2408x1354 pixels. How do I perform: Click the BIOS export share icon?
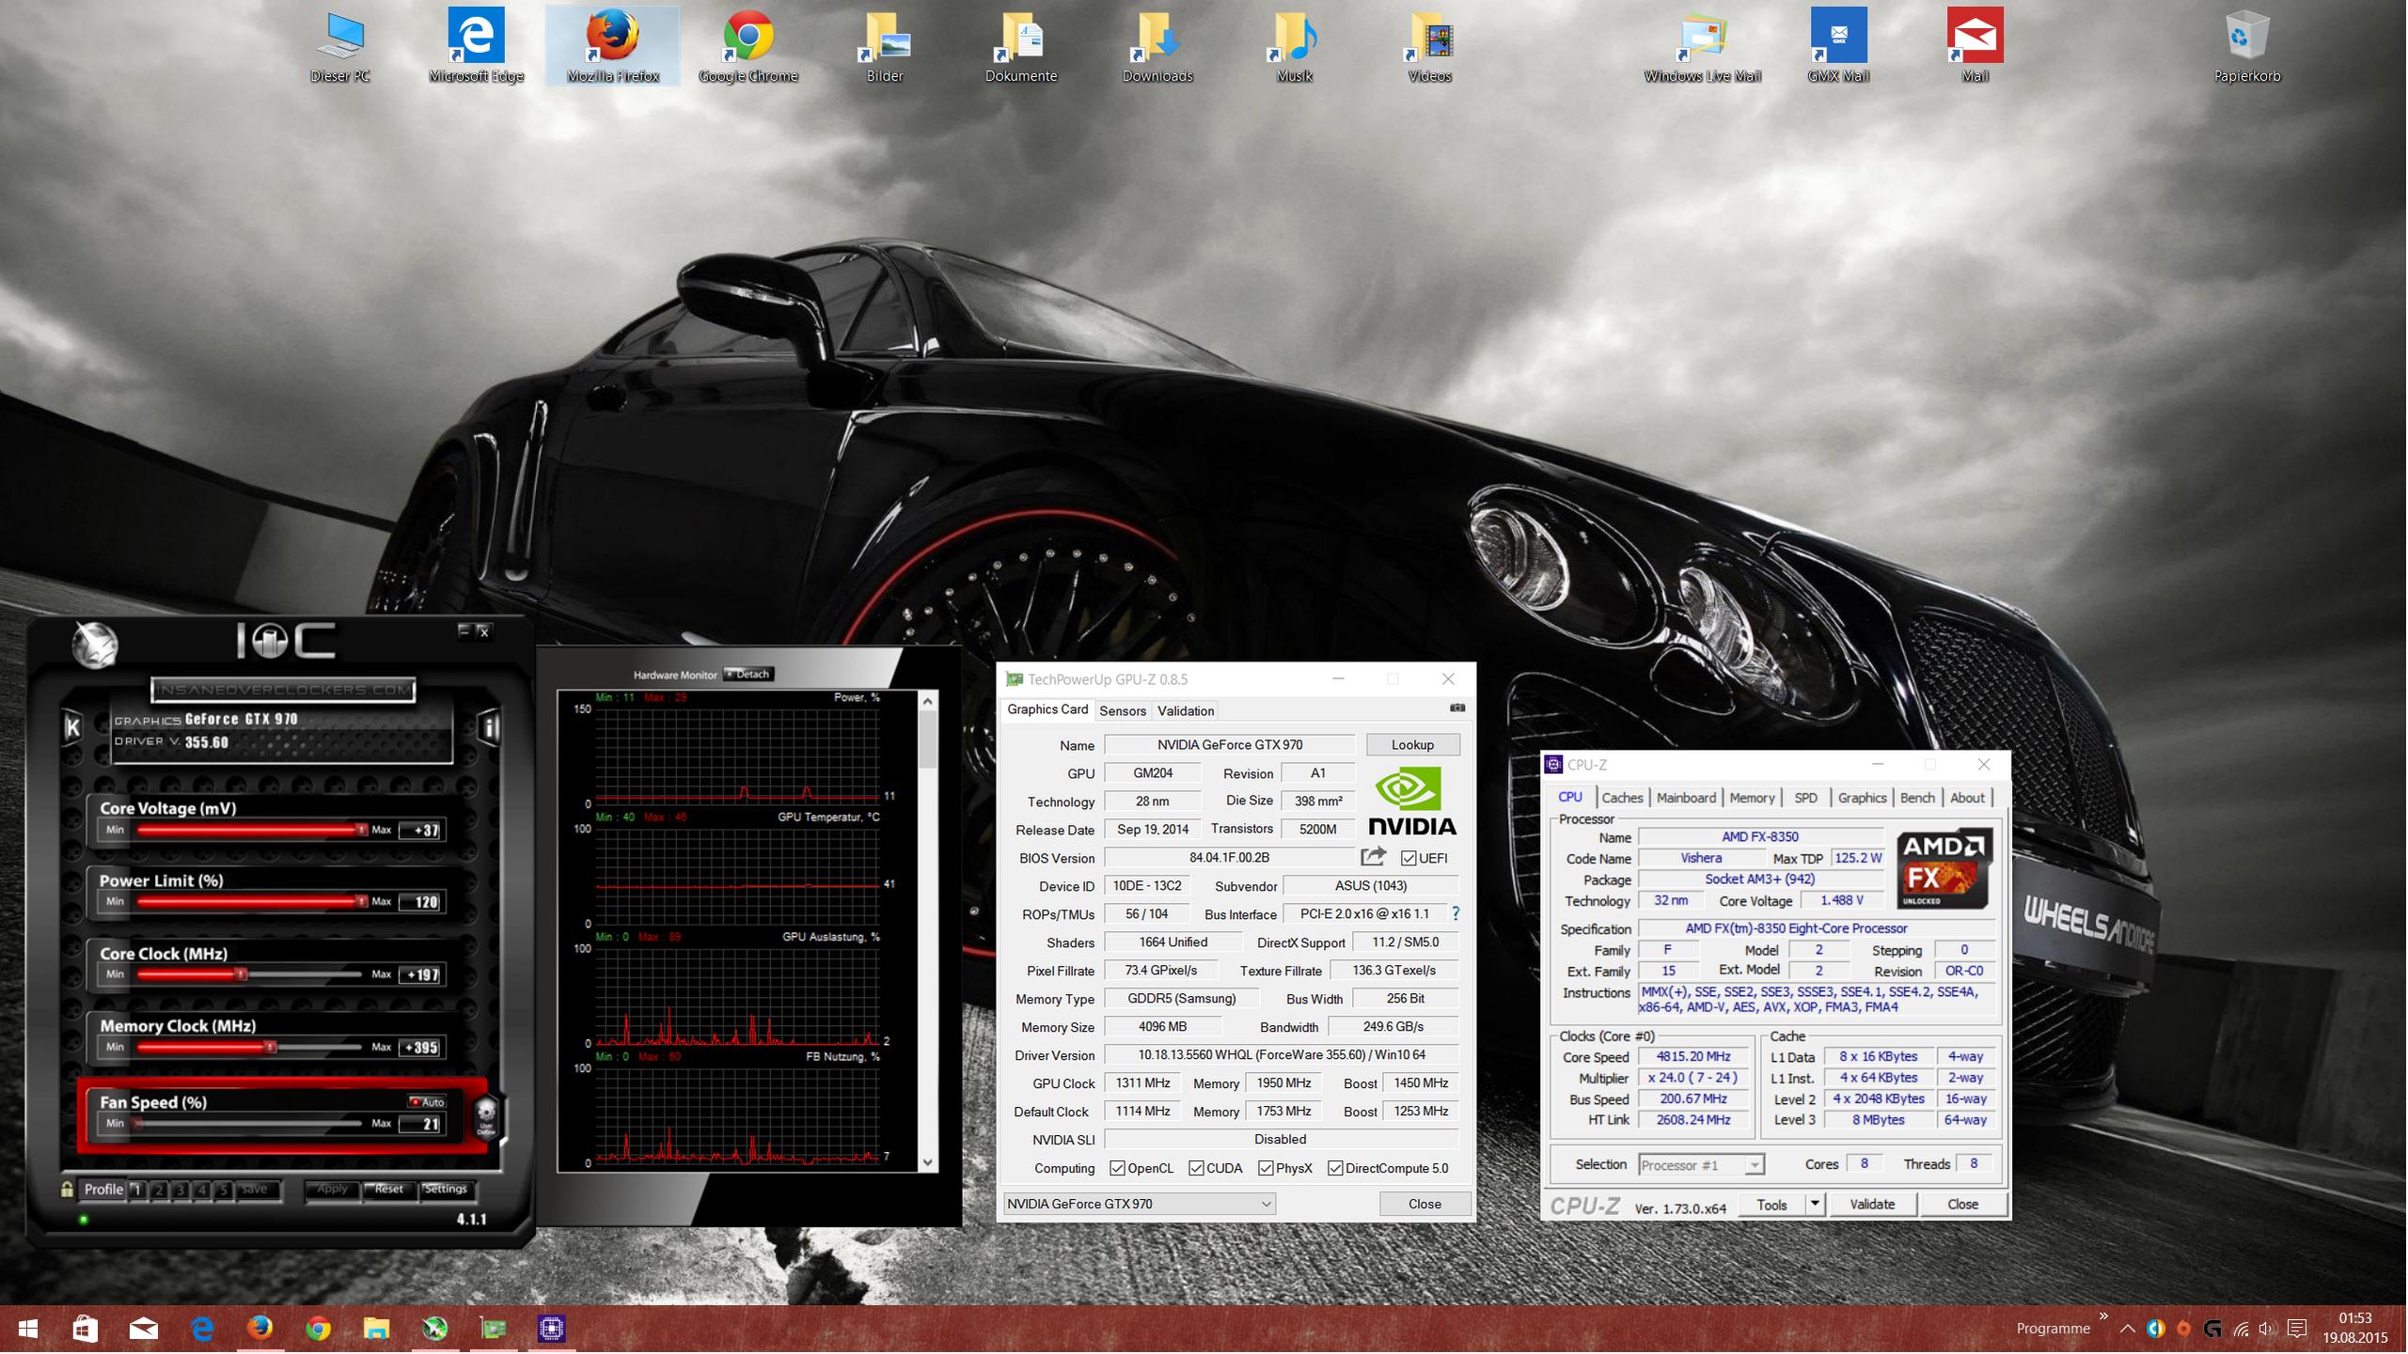(1373, 857)
